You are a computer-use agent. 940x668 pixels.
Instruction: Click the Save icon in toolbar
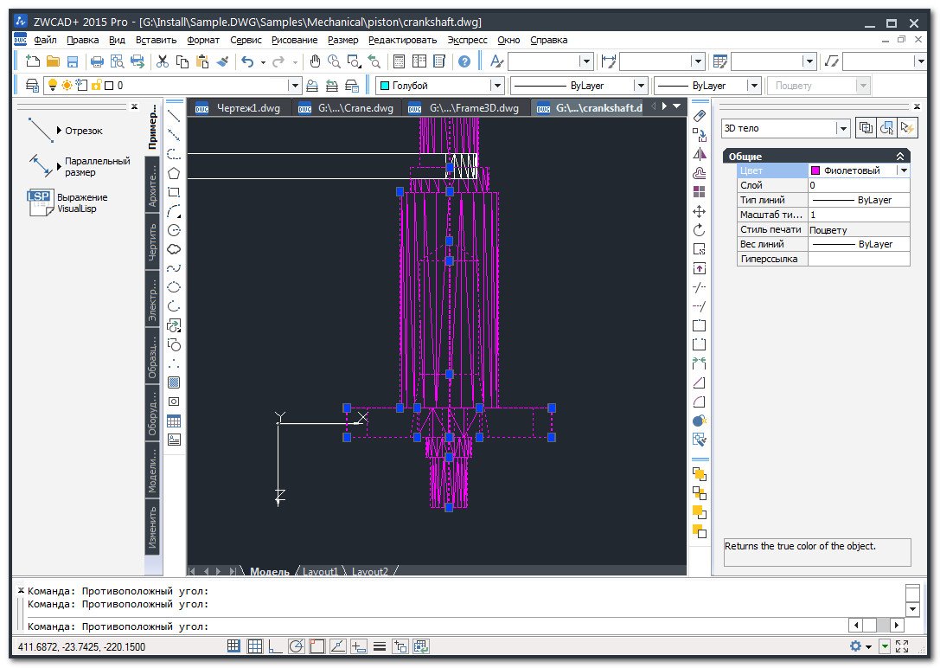tap(73, 61)
